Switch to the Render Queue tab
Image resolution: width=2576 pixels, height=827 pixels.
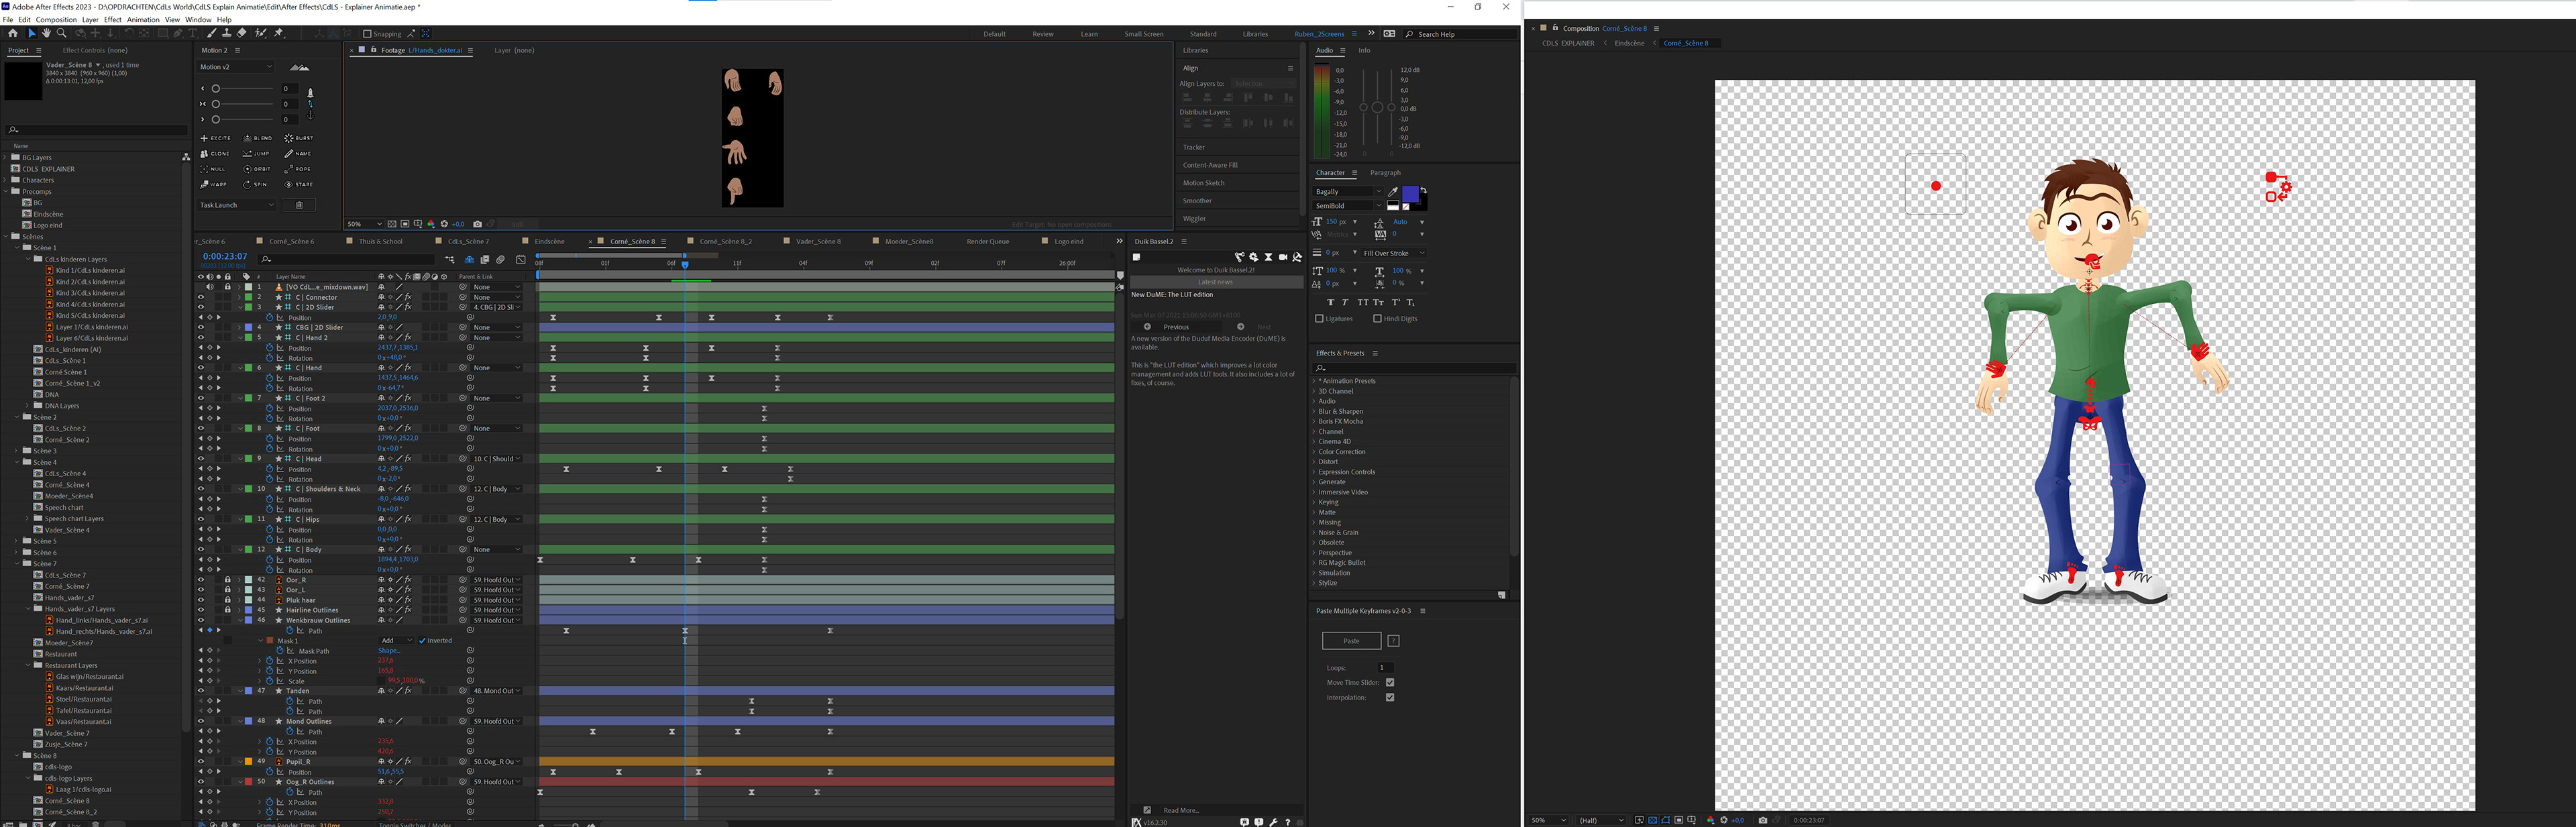(x=987, y=241)
